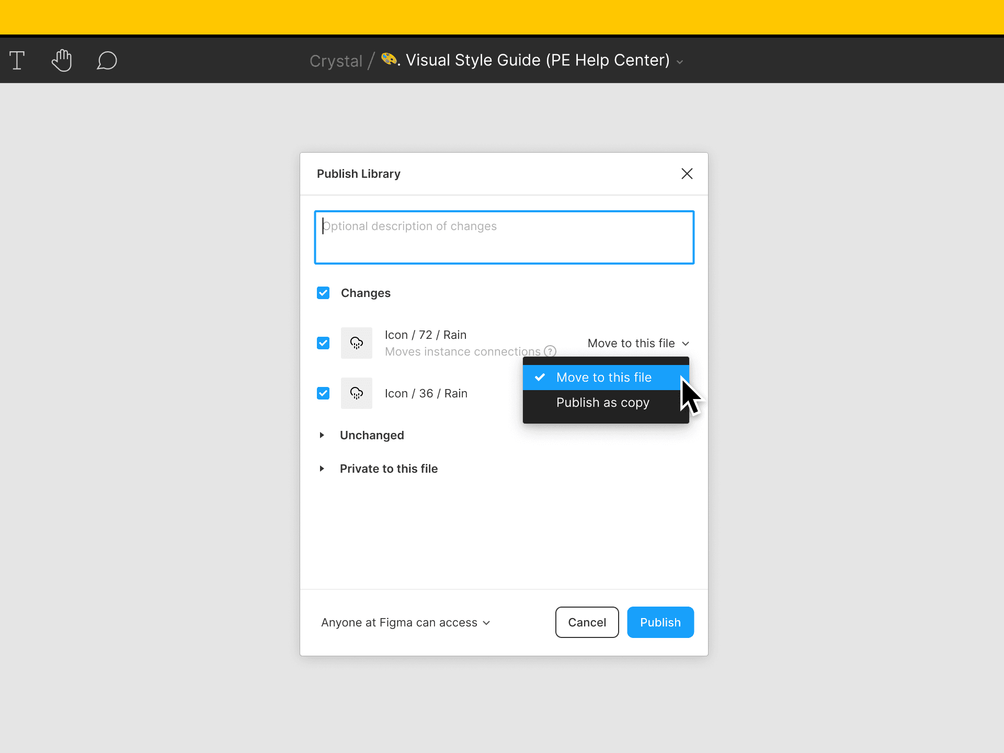
Task: Click the Icon / 72 / Rain thumbnail
Action: coord(357,343)
